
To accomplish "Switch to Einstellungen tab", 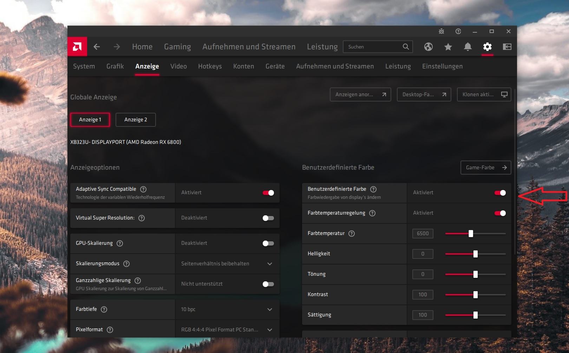I will point(443,66).
